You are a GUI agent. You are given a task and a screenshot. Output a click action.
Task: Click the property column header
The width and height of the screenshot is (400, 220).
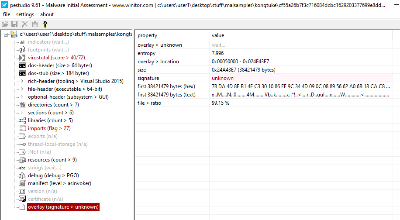pos(172,35)
